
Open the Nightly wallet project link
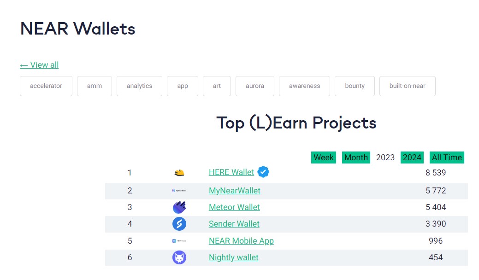[234, 257]
